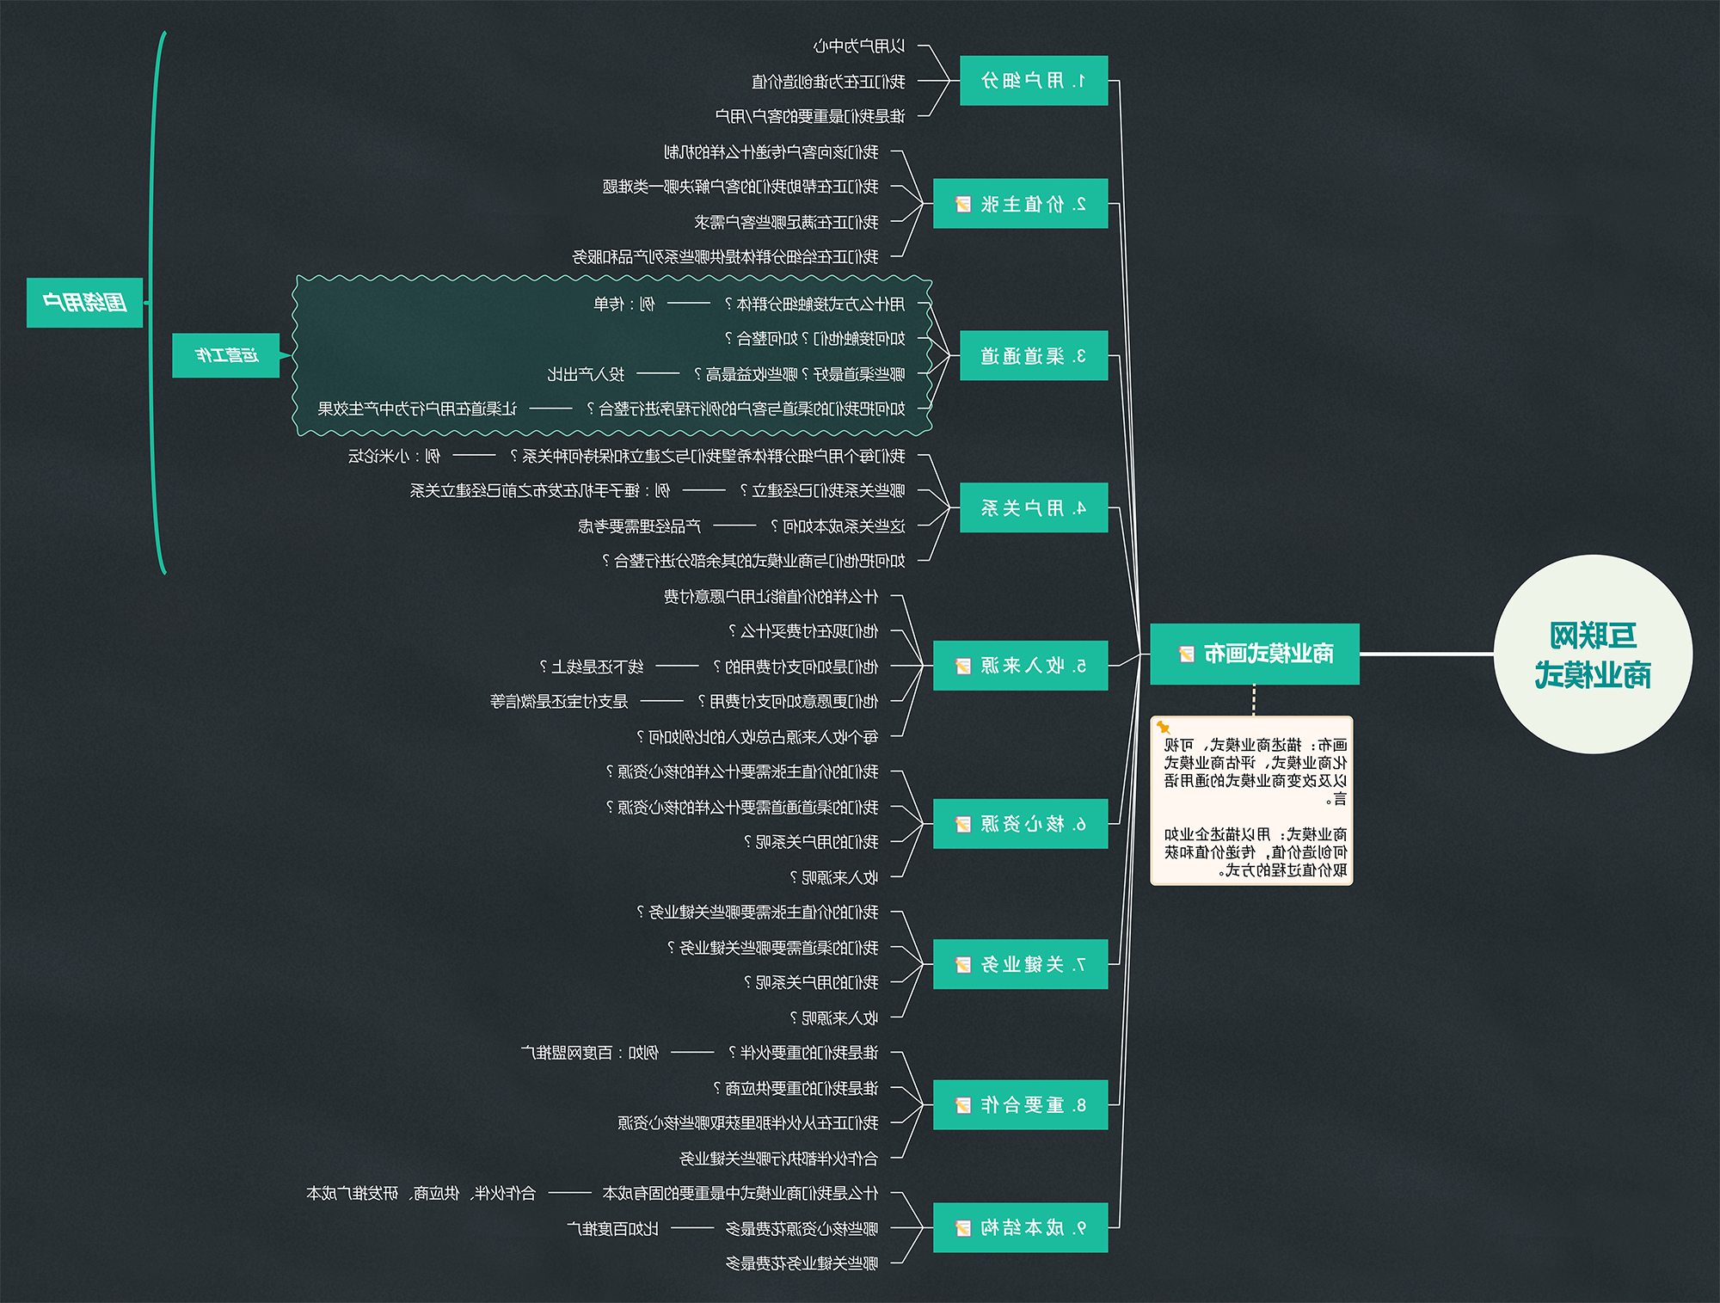Open the note icon on 9. 成本结构
Screen dimensions: 1720x1303
[963, 1228]
